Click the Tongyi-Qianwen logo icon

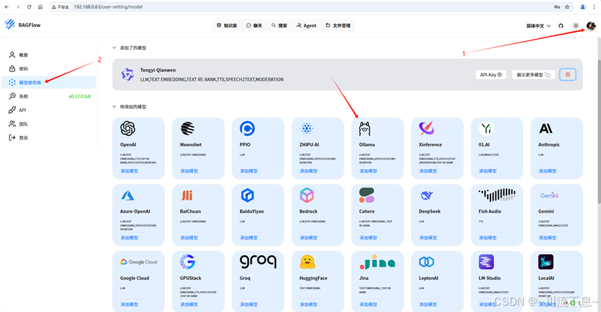tap(127, 74)
